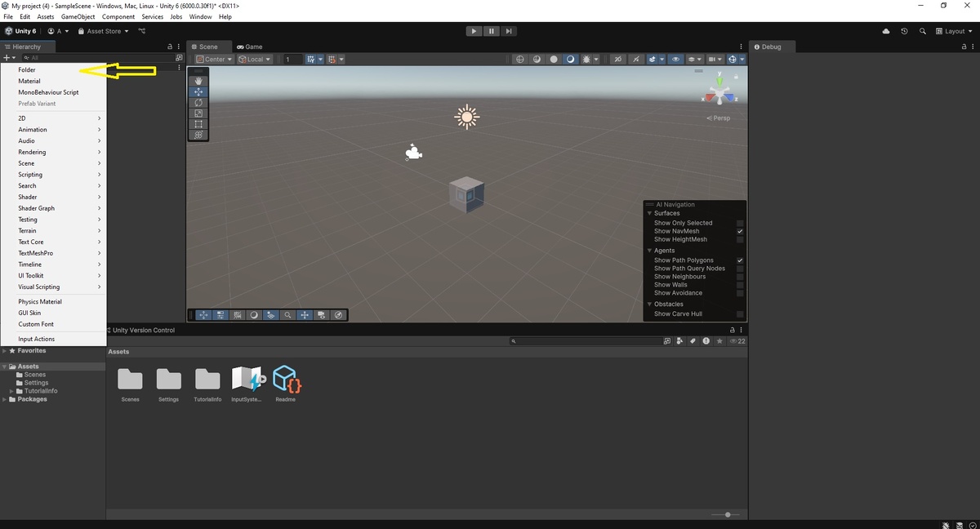Open the Local rotation dropdown
The width and height of the screenshot is (980, 529).
pos(255,59)
